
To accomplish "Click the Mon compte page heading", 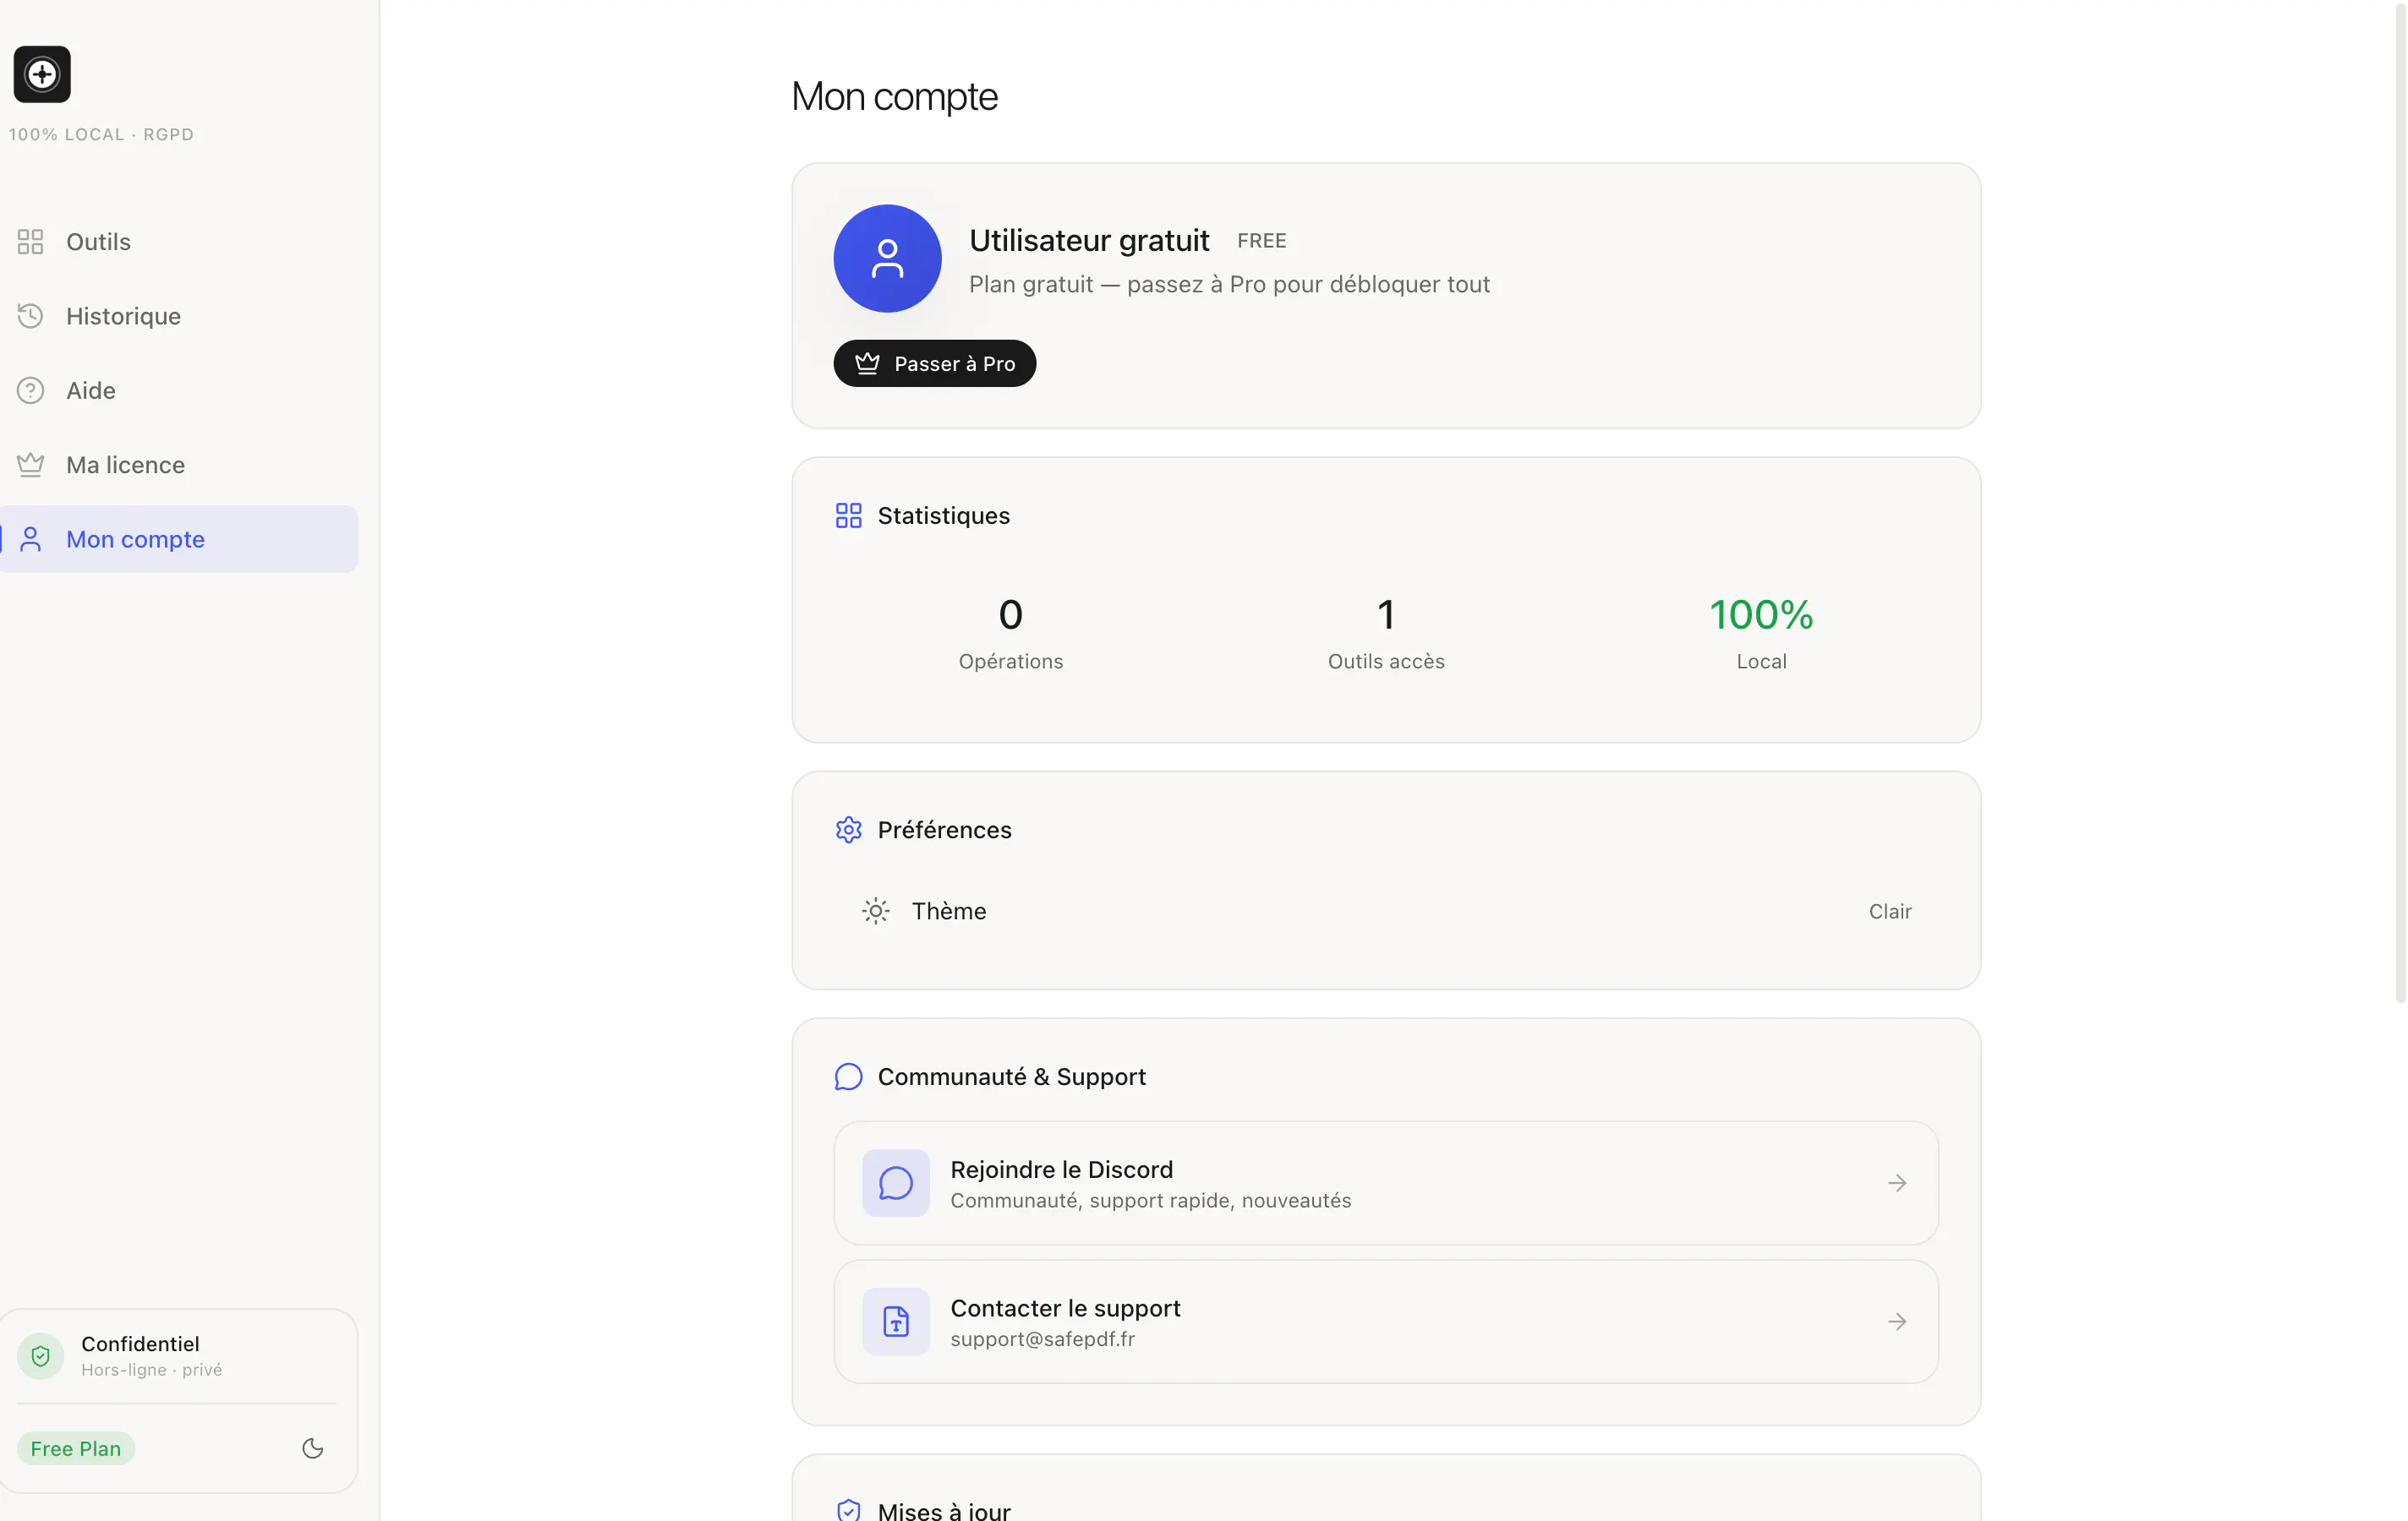I will 894,96.
